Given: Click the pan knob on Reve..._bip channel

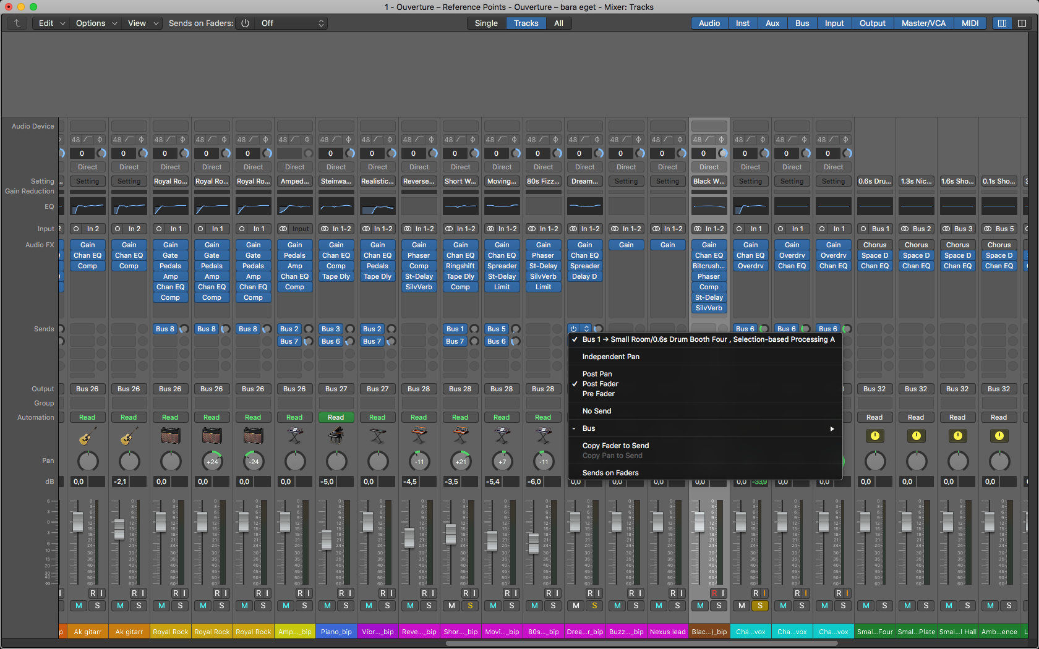Looking at the screenshot, I should (419, 461).
